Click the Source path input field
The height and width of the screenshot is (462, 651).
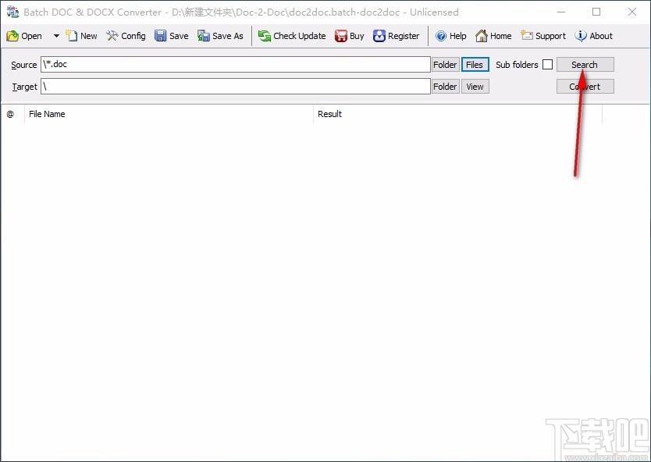point(236,64)
